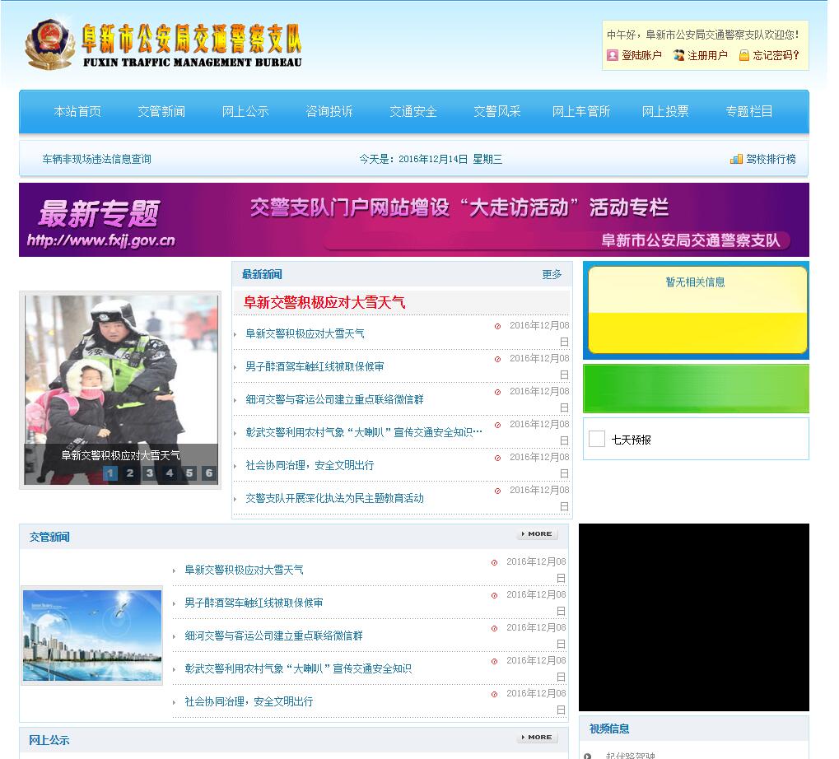Click the city skyline thumbnail image
Image resolution: width=839 pixels, height=759 pixels.
coord(92,636)
